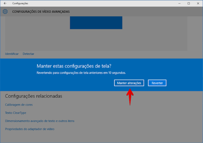203x143 pixels.
Task: Open Propriedades do adaptador de vídeo
Action: [30, 129]
